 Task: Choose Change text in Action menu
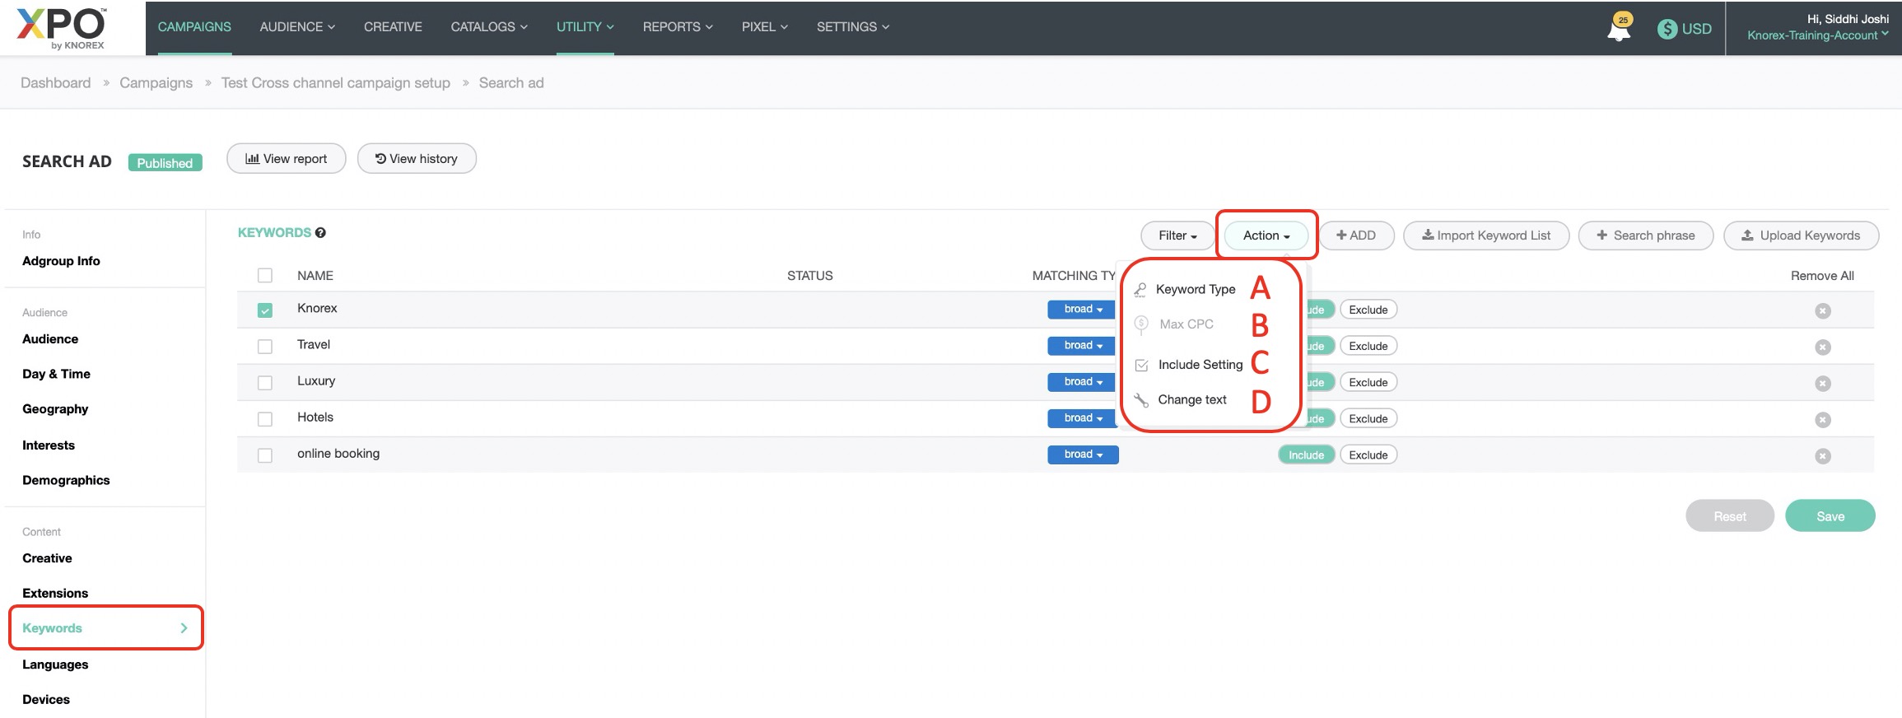[1191, 399]
